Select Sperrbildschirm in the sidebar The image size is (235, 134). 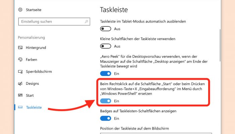pyautogui.click(x=39, y=71)
